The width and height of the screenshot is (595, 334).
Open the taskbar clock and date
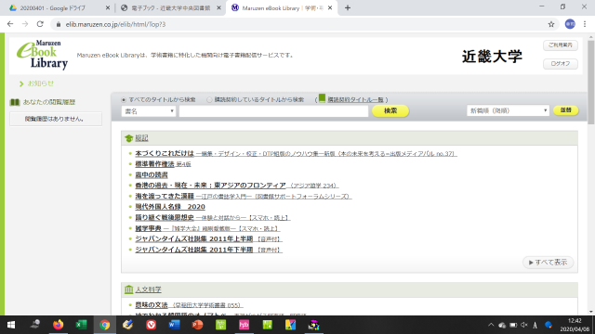pyautogui.click(x=575, y=325)
